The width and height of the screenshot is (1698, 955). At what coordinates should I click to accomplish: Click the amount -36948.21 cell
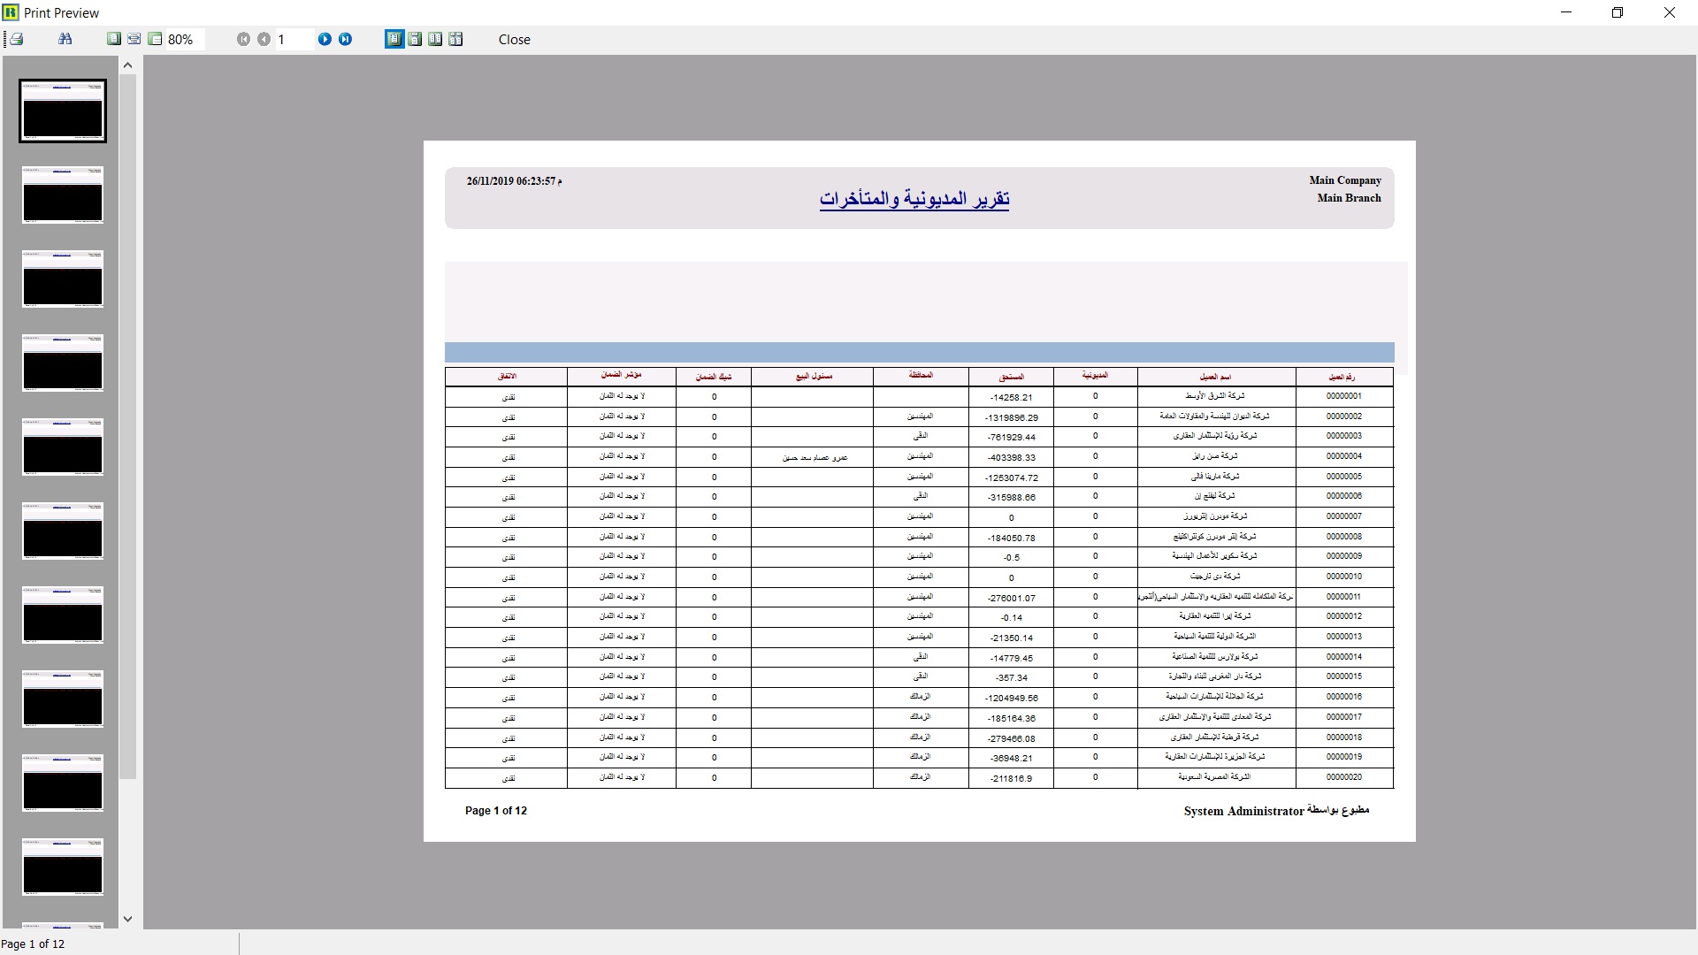click(1011, 759)
